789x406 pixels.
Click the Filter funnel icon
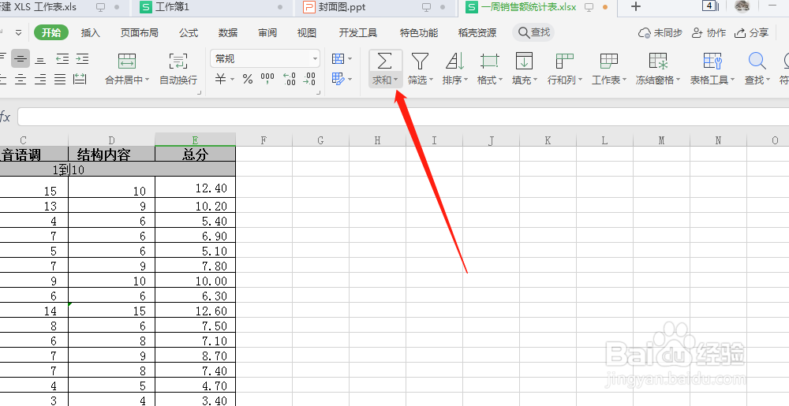pos(420,61)
